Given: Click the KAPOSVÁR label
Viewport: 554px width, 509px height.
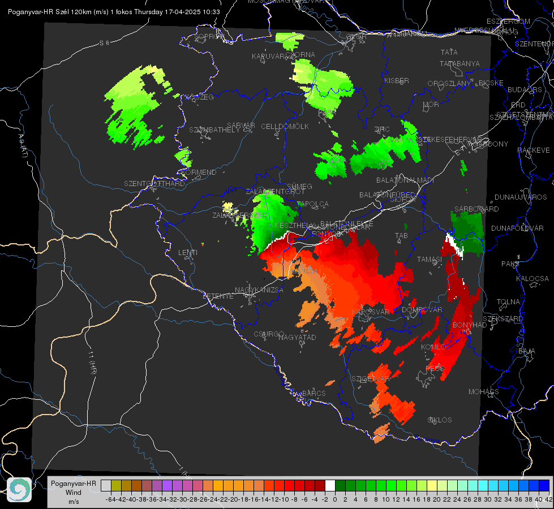Looking at the screenshot, I should pyautogui.click(x=371, y=312).
